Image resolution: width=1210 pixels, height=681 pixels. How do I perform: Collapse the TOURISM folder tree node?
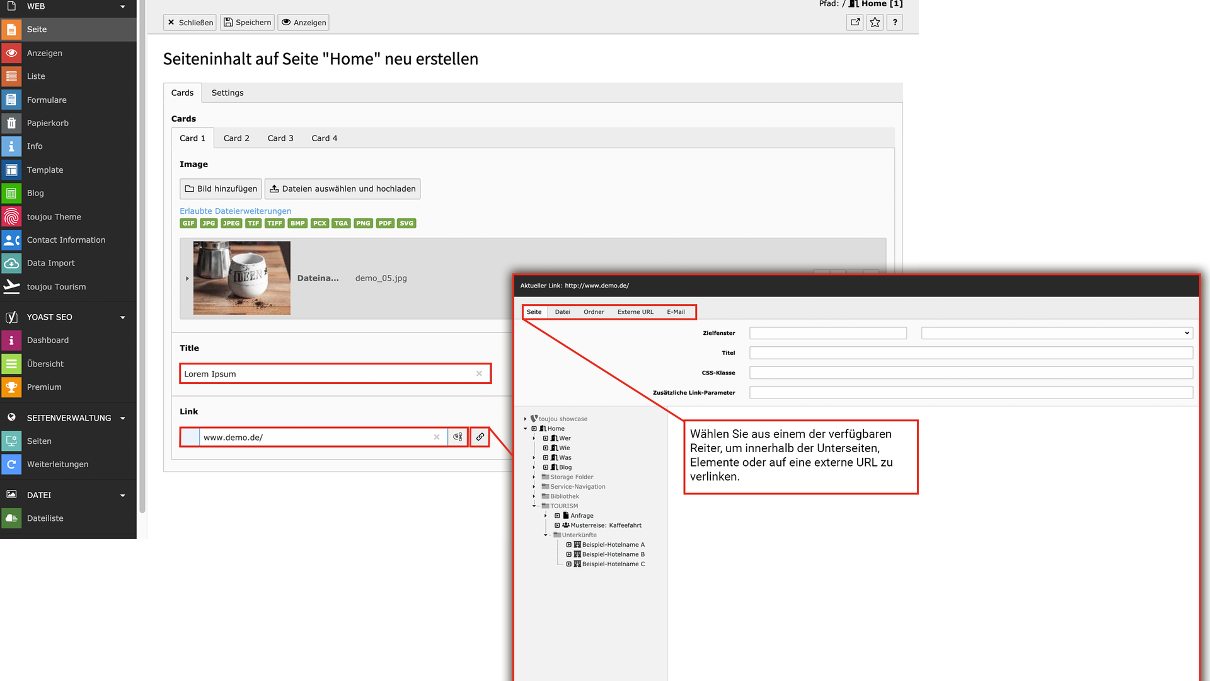coord(534,506)
